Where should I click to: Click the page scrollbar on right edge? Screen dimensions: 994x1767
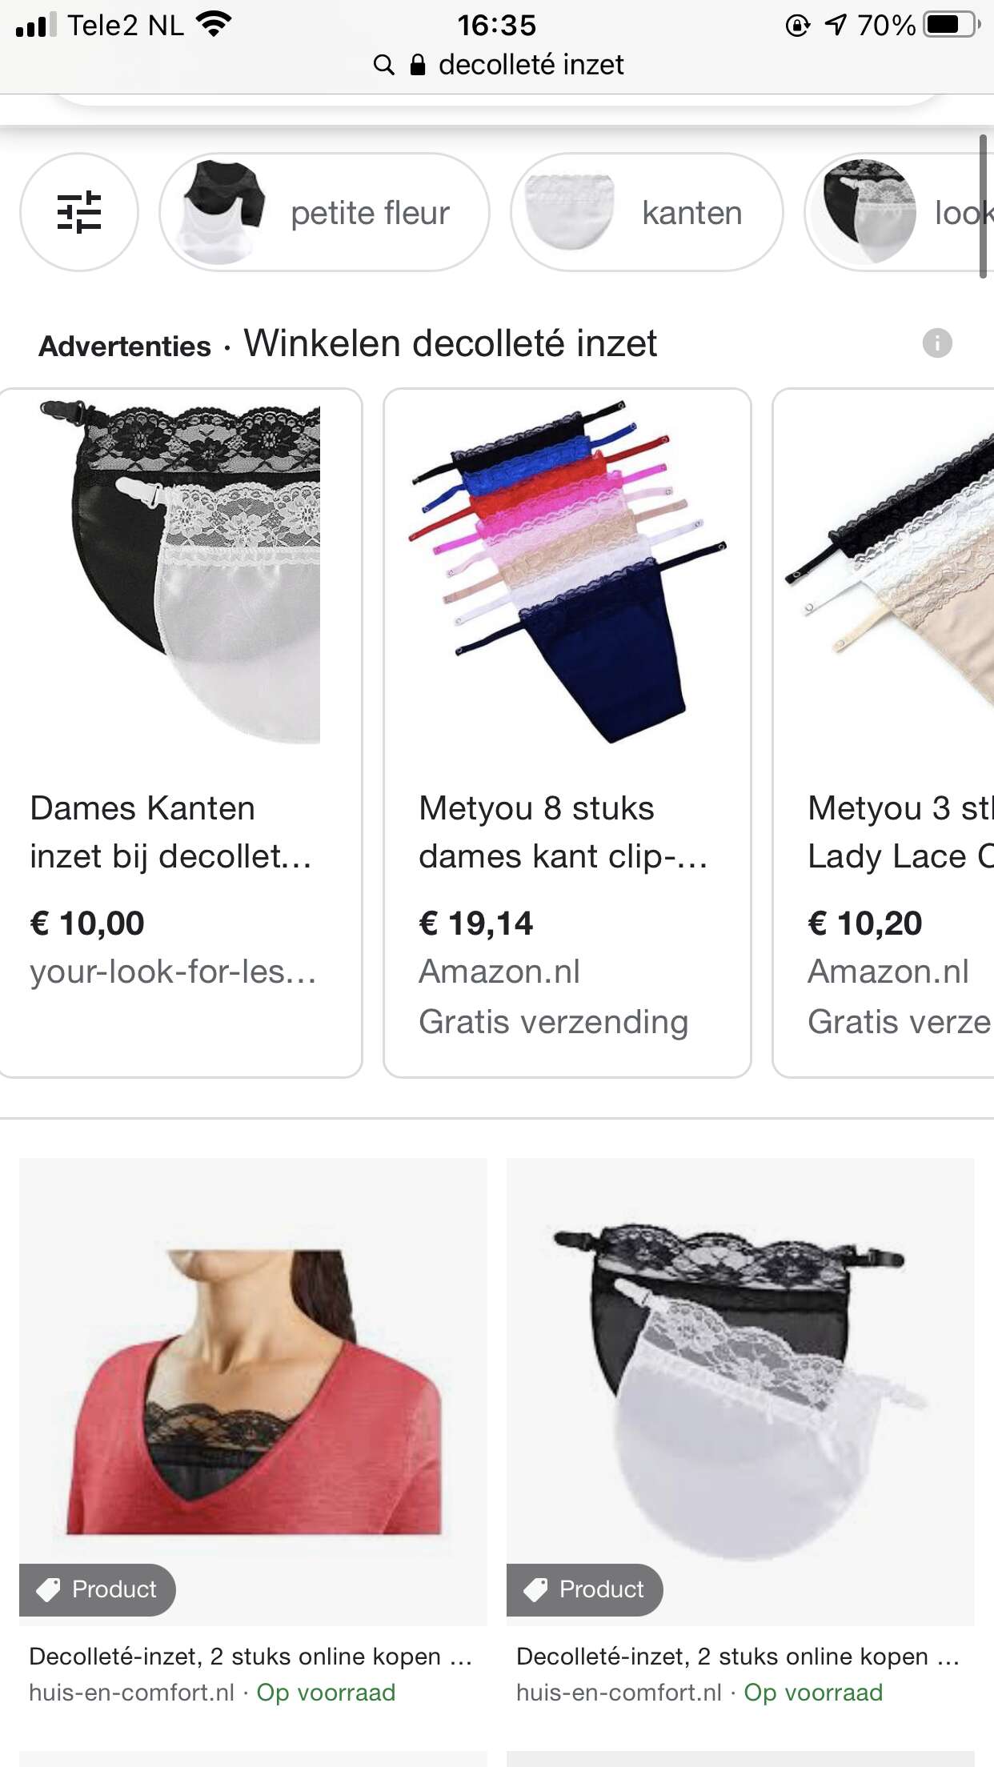[983, 206]
